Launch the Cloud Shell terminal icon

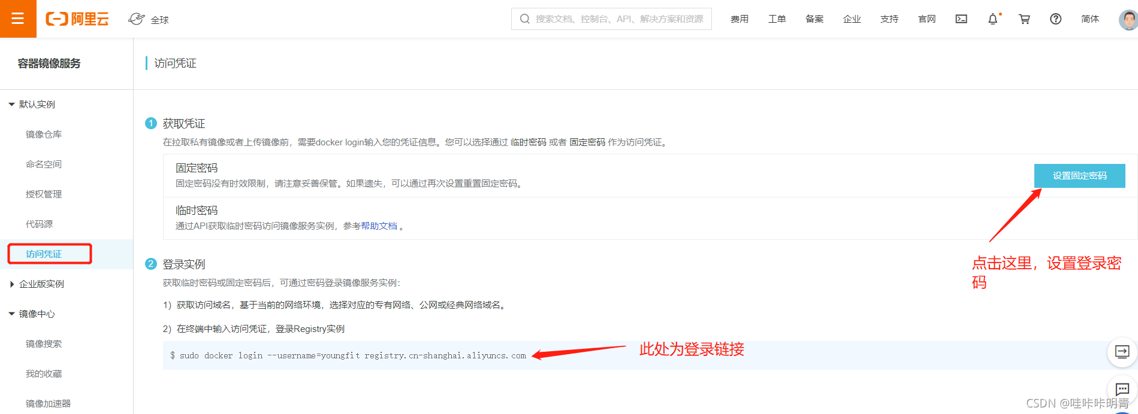[x=961, y=19]
